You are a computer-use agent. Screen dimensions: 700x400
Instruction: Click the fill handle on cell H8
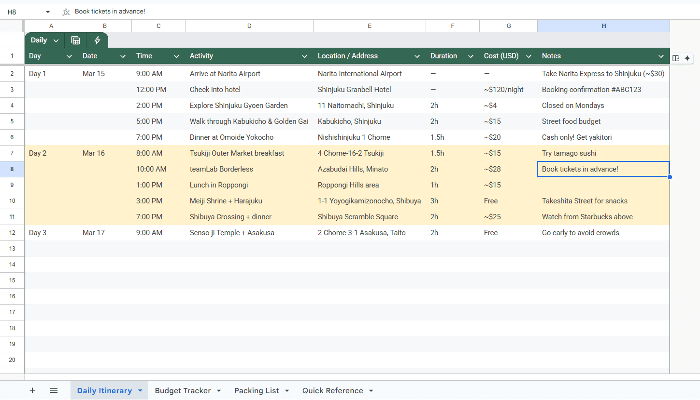coord(670,177)
